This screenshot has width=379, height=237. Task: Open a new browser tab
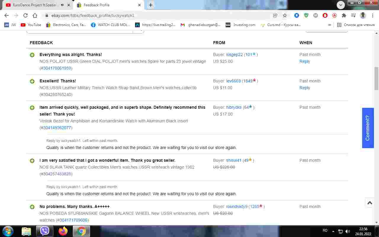pos(151,5)
